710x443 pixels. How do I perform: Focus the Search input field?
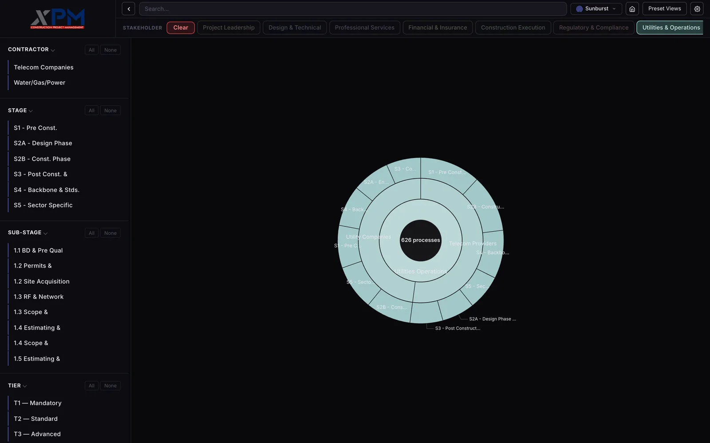click(353, 9)
